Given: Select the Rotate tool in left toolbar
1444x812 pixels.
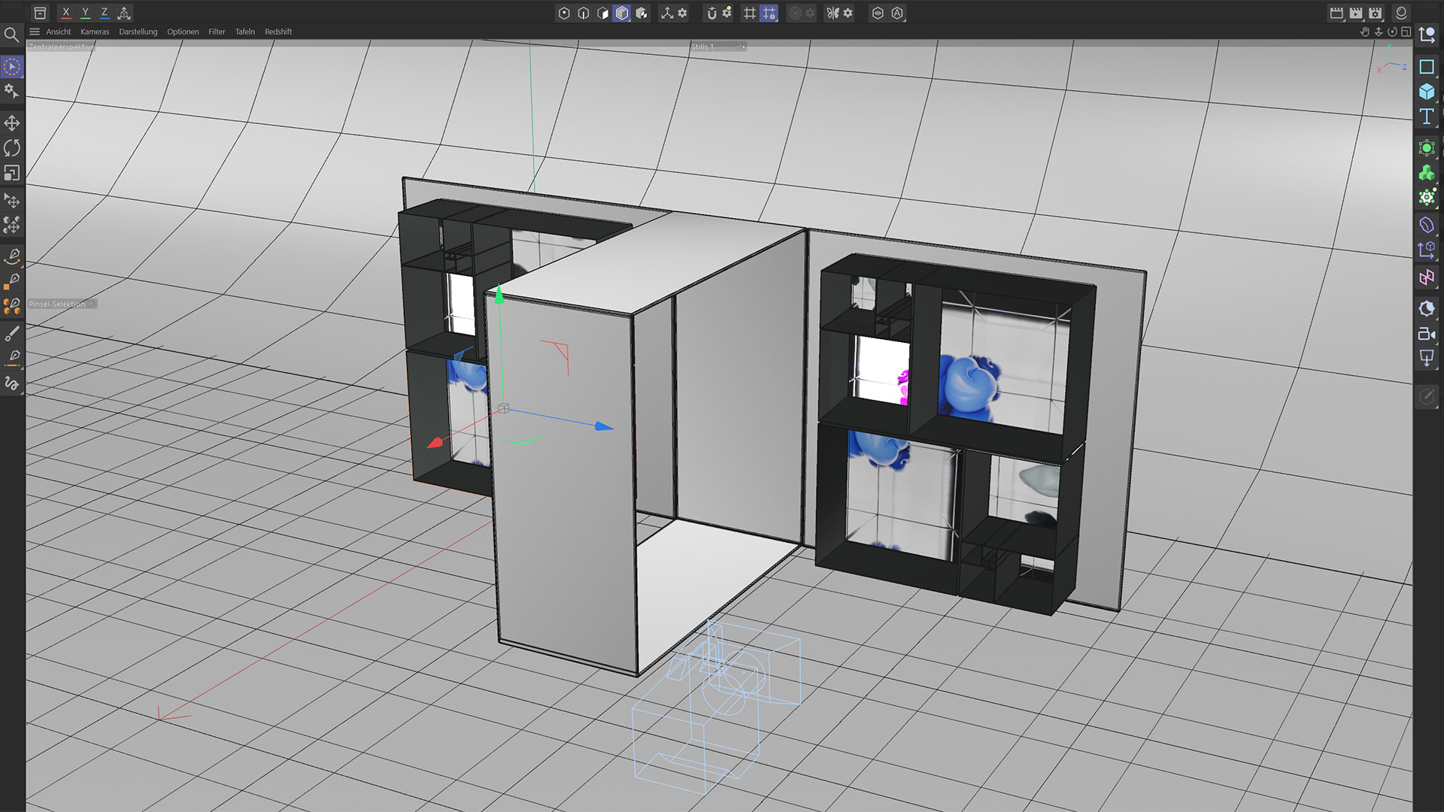Looking at the screenshot, I should tap(12, 148).
